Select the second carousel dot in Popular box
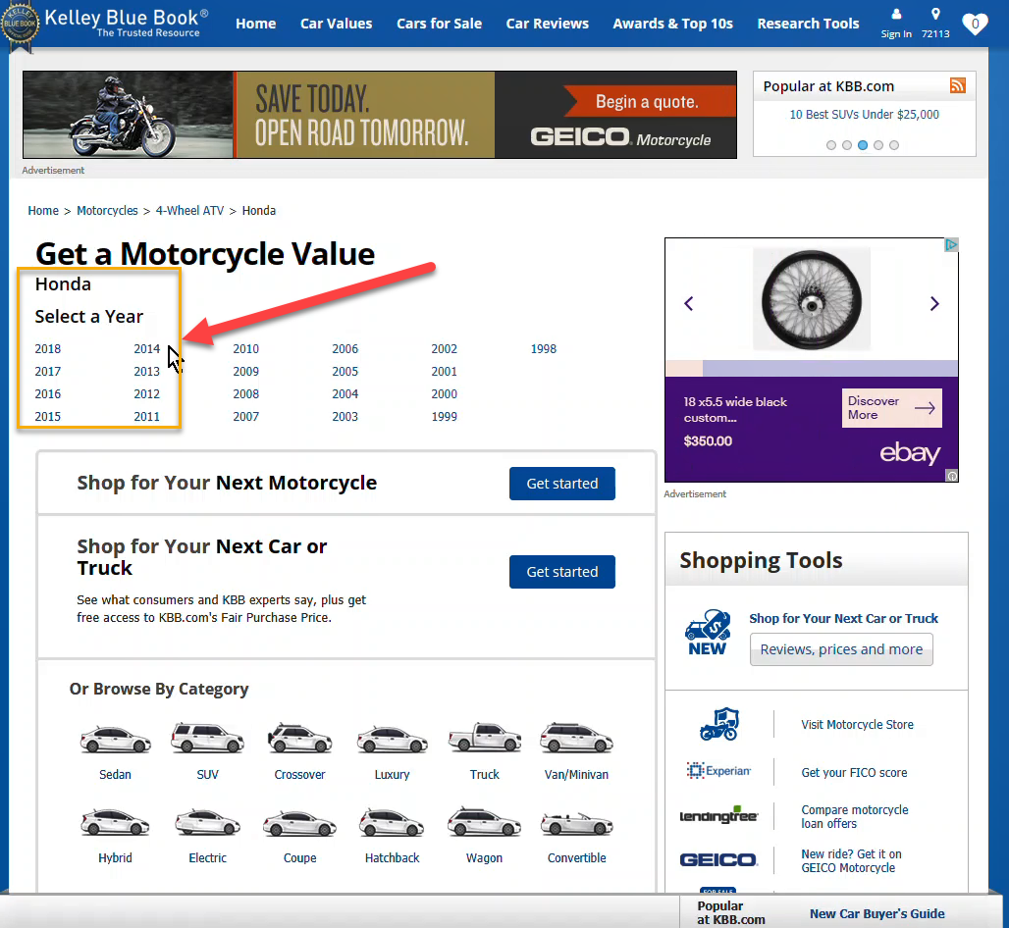Viewport: 1009px width, 928px height. click(x=847, y=145)
